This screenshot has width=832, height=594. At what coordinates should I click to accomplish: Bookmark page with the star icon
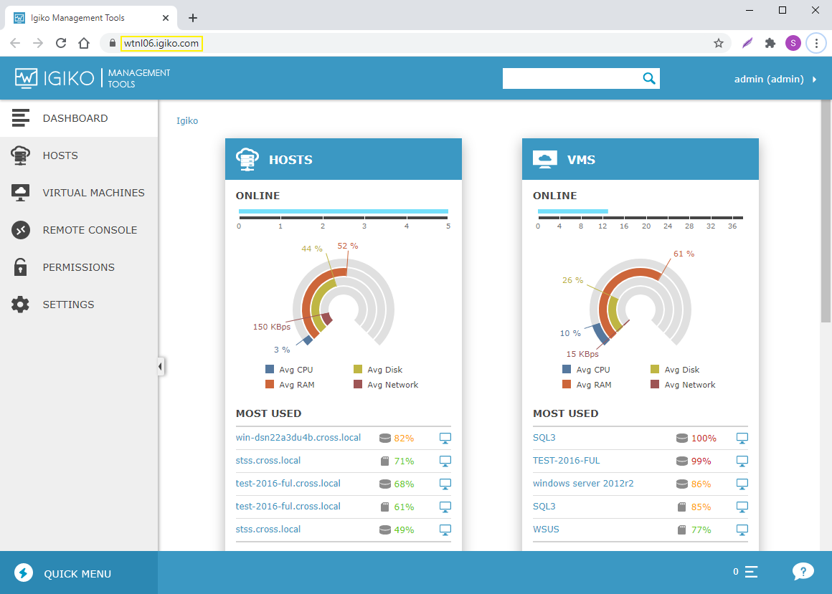[x=719, y=44]
